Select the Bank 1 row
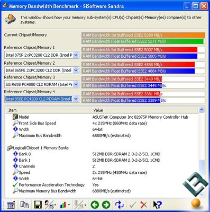This screenshot has height=212, width=210. 102,160
